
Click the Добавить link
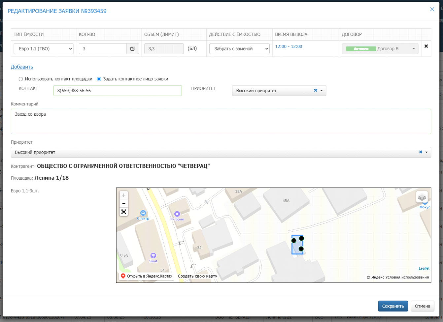22,67
